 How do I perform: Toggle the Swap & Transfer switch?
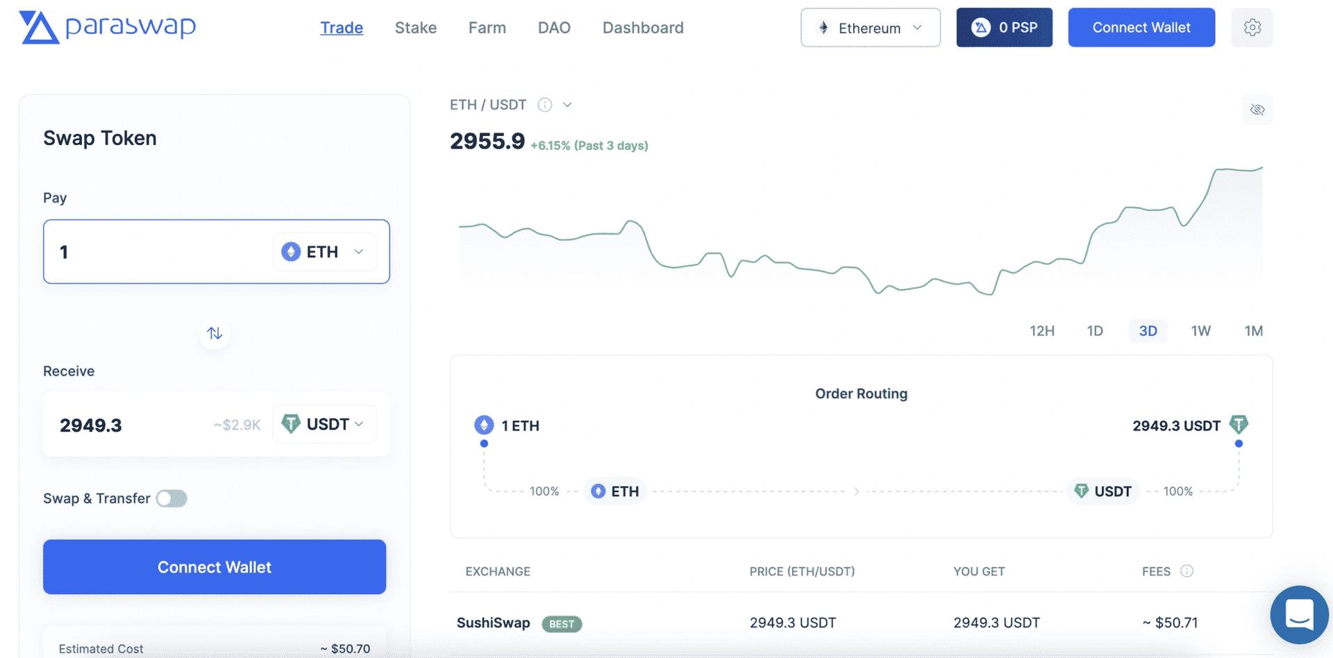click(171, 498)
